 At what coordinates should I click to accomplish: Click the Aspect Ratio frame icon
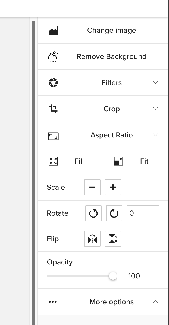53,136
